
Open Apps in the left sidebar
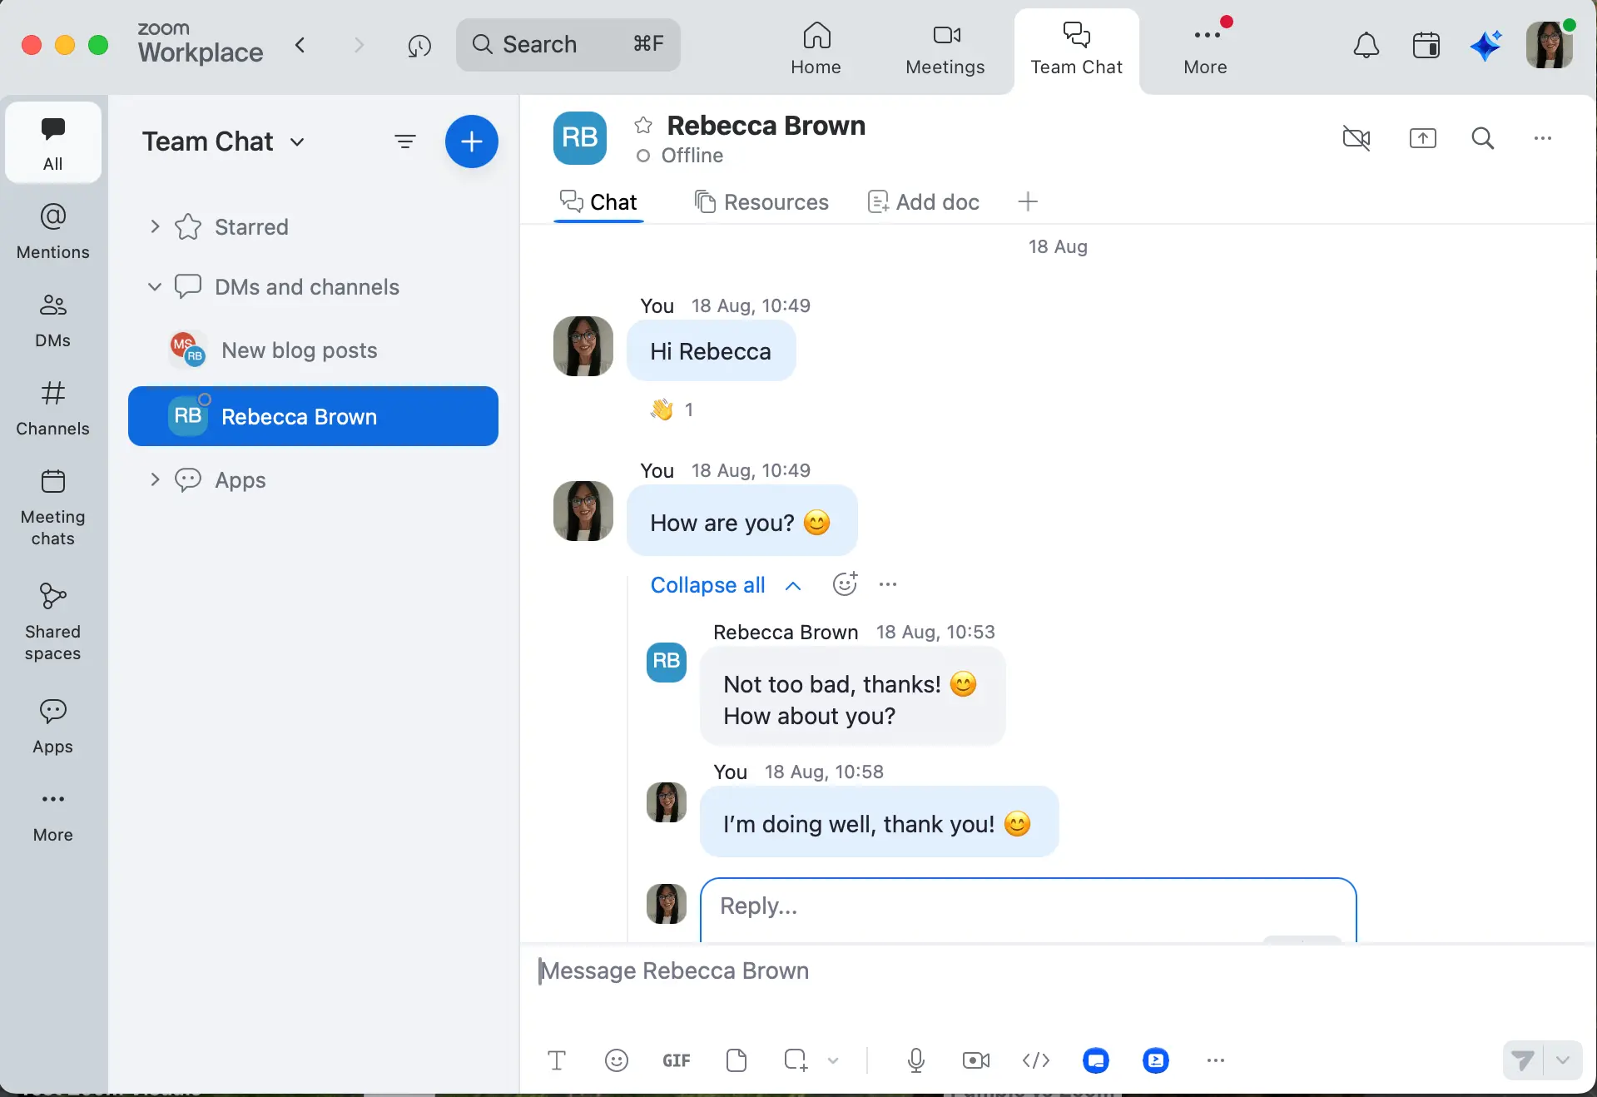[53, 726]
